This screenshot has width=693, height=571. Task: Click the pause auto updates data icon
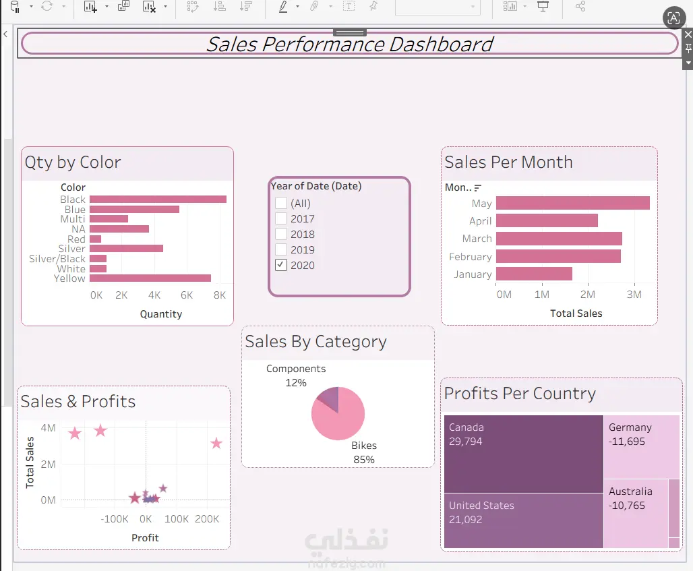[15, 7]
